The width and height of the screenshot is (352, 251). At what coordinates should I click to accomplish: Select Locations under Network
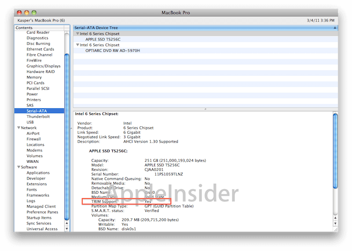point(35,145)
